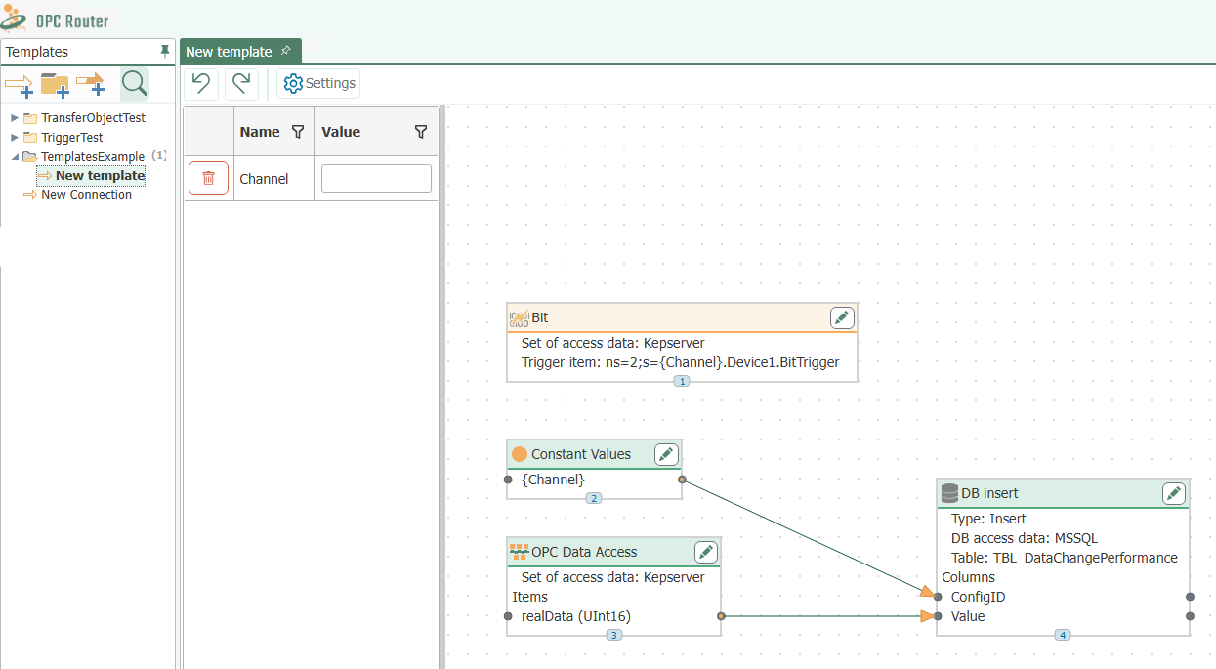This screenshot has height=669, width=1216.
Task: Open New Connection in the tree
Action: (86, 195)
